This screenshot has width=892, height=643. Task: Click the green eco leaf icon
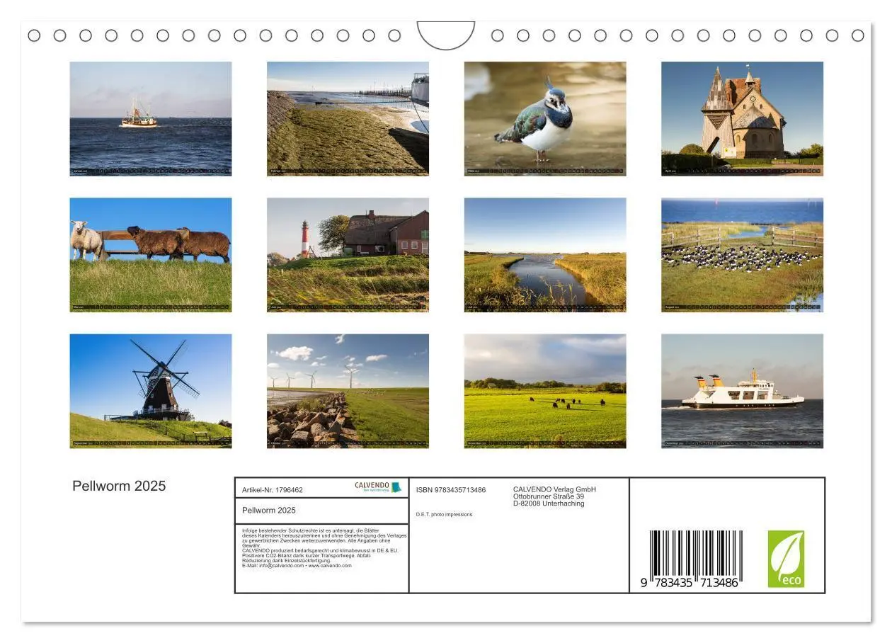(x=786, y=559)
